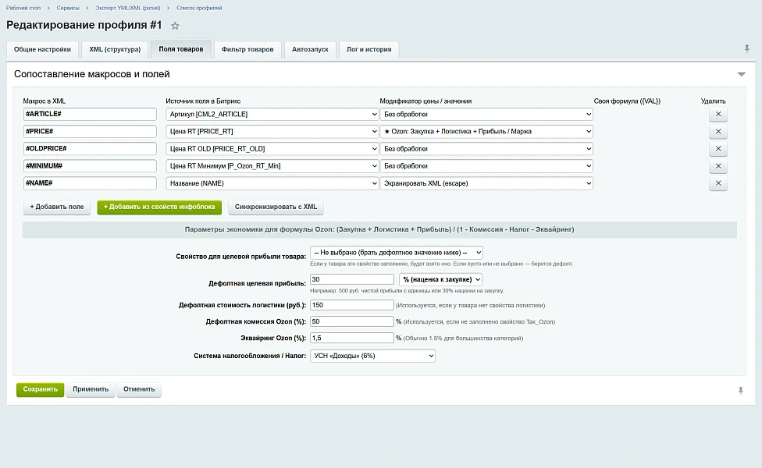Open Сервисы breadcrumb link
762x468 pixels.
click(68, 8)
